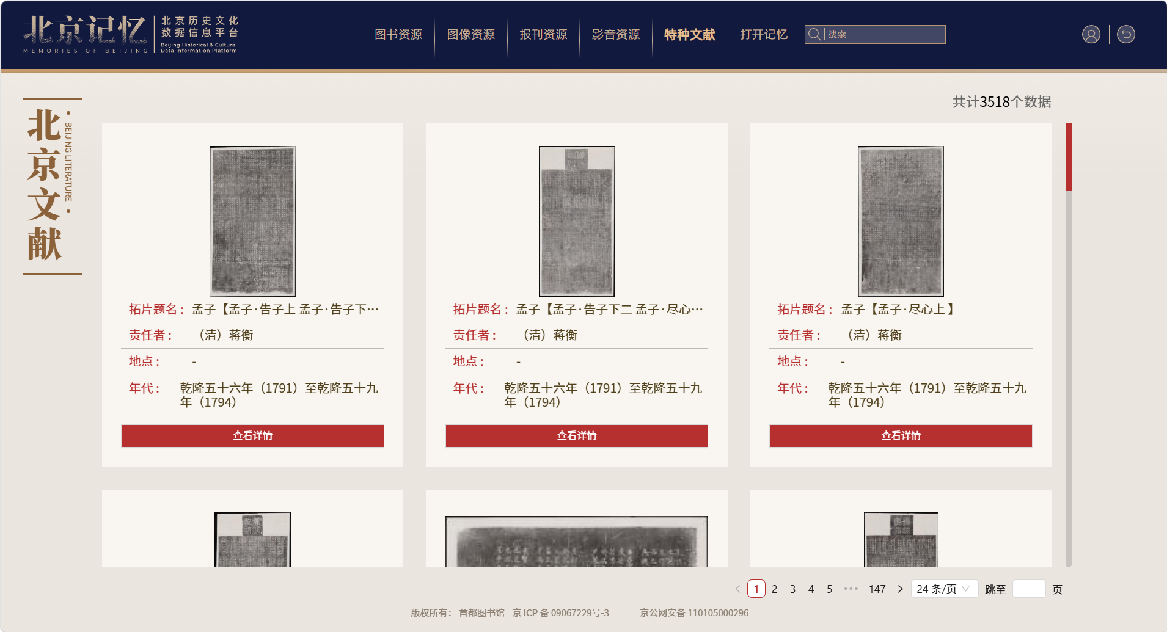Open the 图书资源 menu
The image size is (1167, 632).
pyautogui.click(x=398, y=35)
